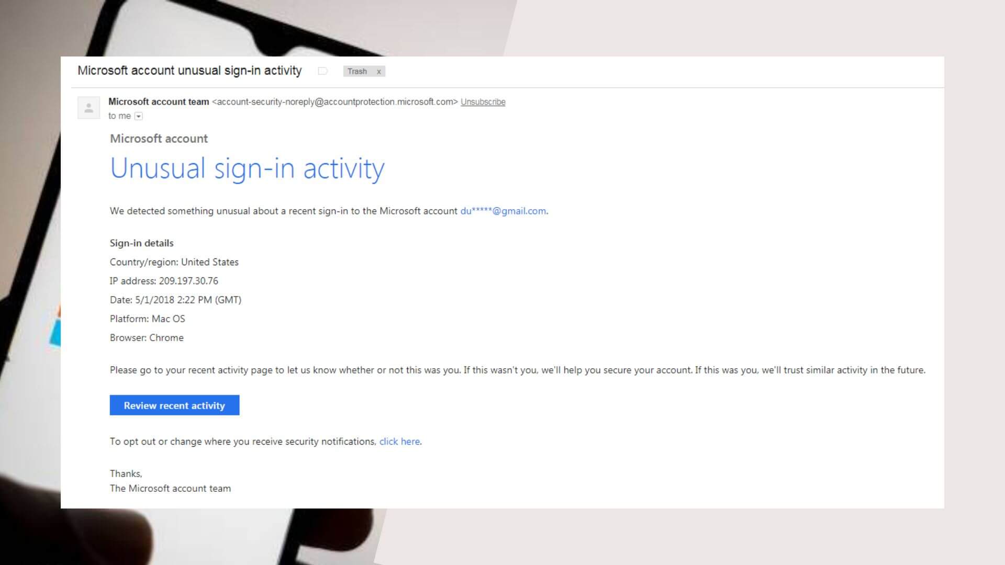Click 'Country/region: United States' line
The image size is (1005, 565).
click(174, 262)
